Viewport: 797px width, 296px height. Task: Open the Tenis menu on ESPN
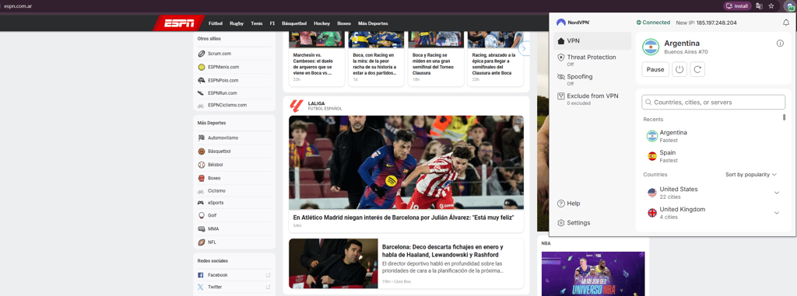[x=257, y=23]
